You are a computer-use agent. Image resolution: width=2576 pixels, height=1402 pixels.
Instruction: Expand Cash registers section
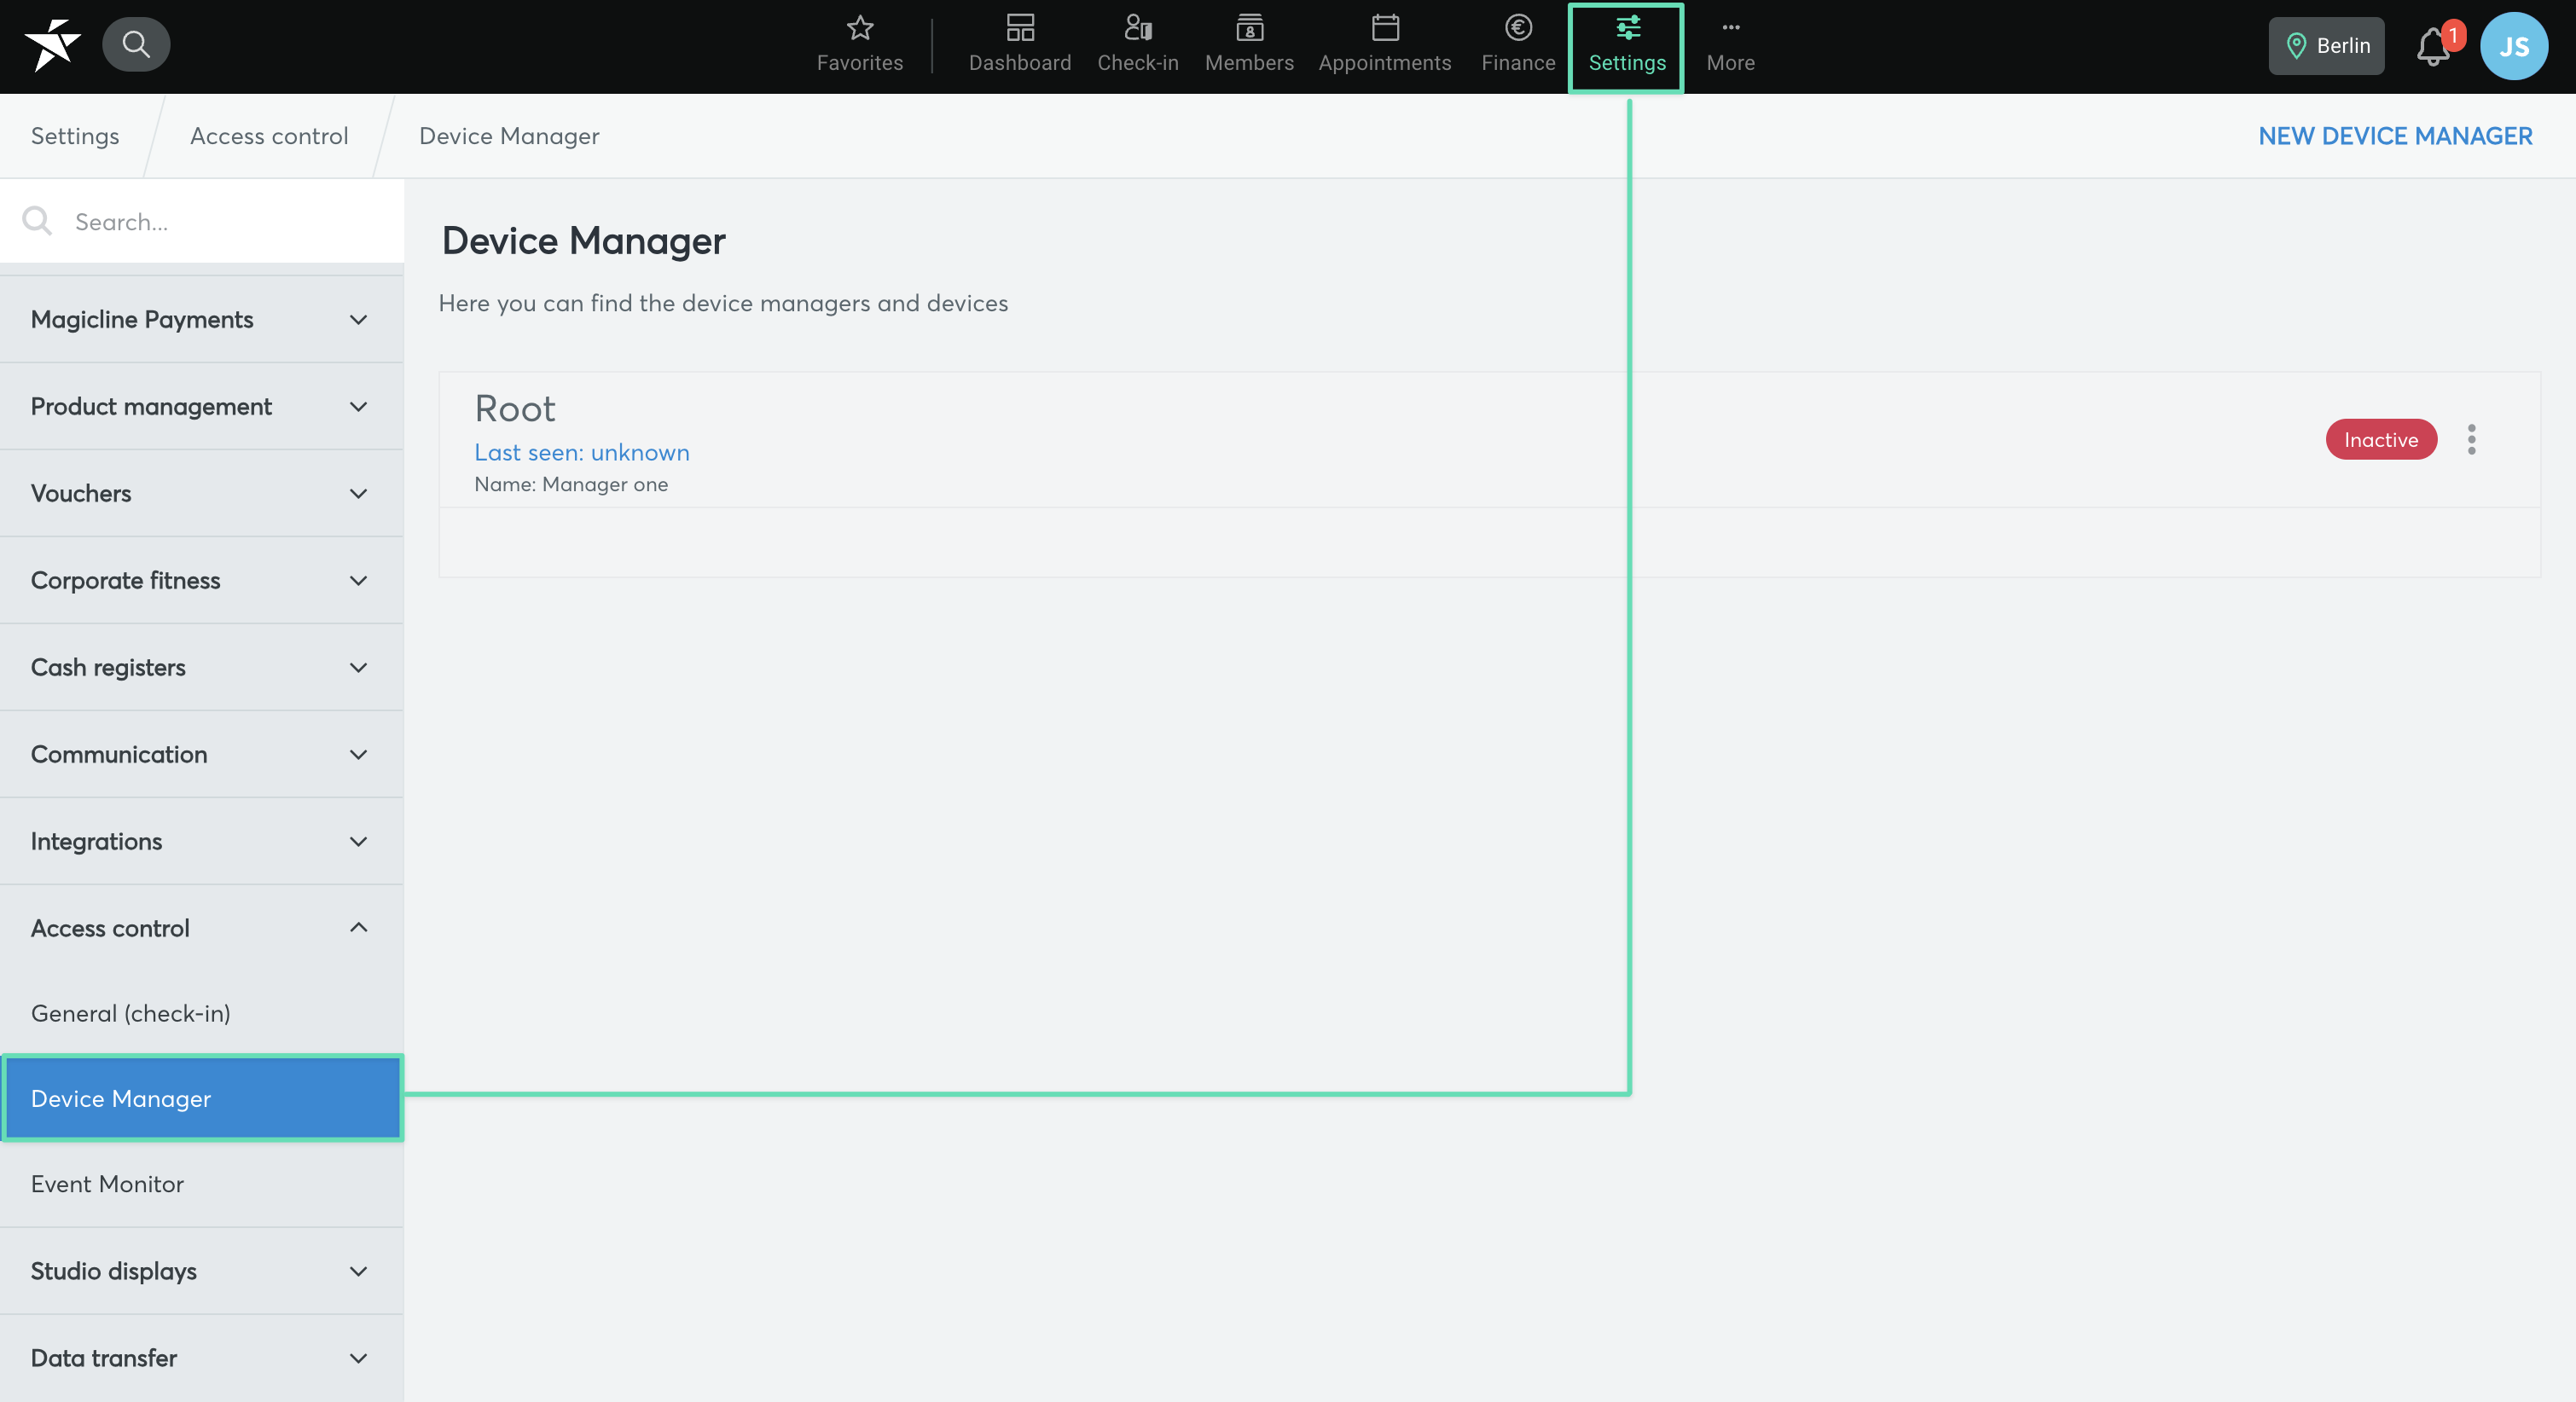[202, 667]
